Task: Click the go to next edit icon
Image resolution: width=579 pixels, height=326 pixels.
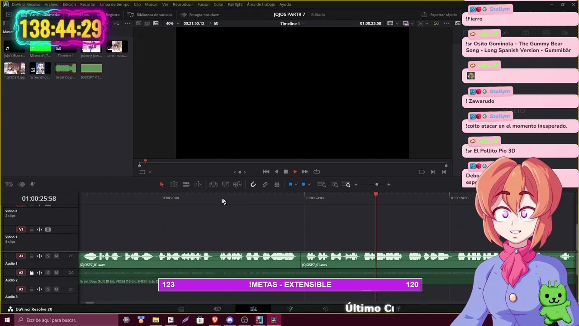Action: 432,172
